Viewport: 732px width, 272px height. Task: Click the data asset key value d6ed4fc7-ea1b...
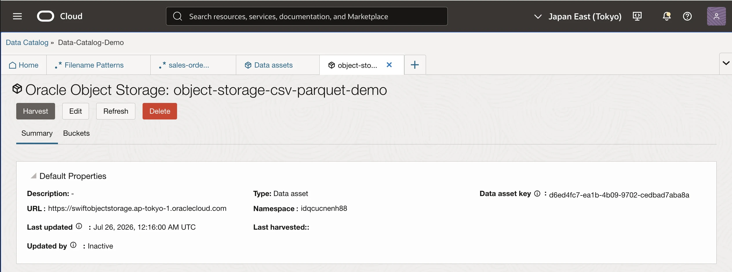(x=619, y=195)
